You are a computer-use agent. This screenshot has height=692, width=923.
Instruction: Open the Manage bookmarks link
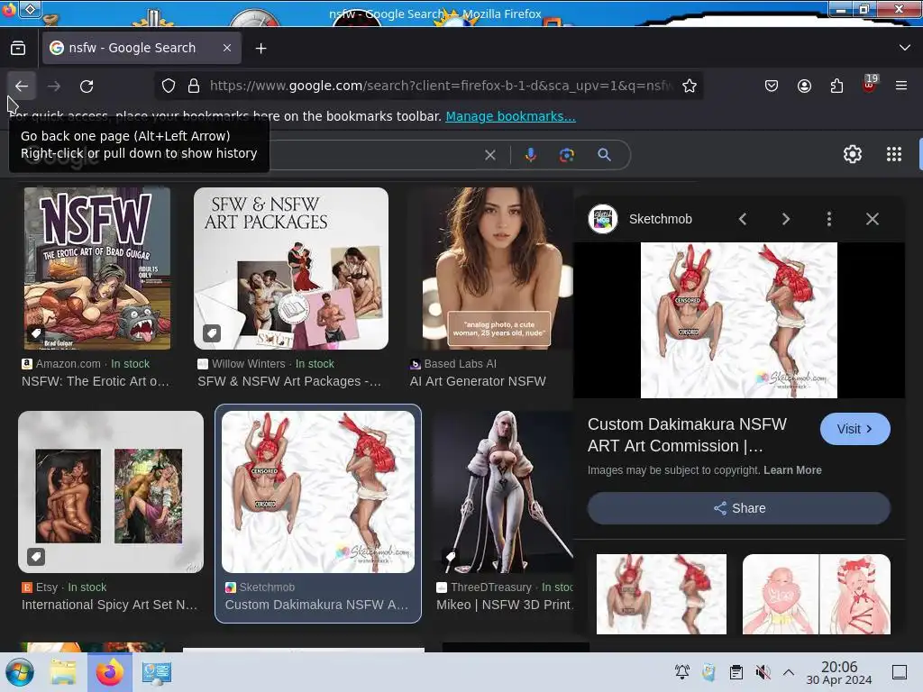(510, 116)
